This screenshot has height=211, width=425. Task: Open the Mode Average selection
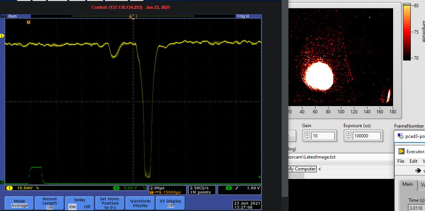click(19, 203)
